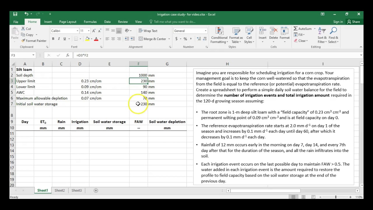The width and height of the screenshot is (373, 210).
Task: Open the Cell Styles gallery
Action: point(249,35)
